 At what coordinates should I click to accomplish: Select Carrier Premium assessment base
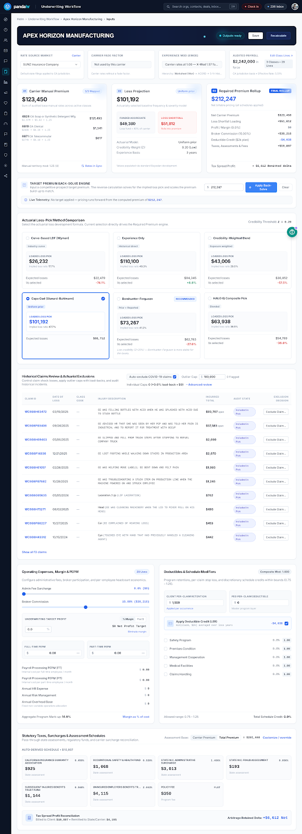pyautogui.click(x=204, y=738)
